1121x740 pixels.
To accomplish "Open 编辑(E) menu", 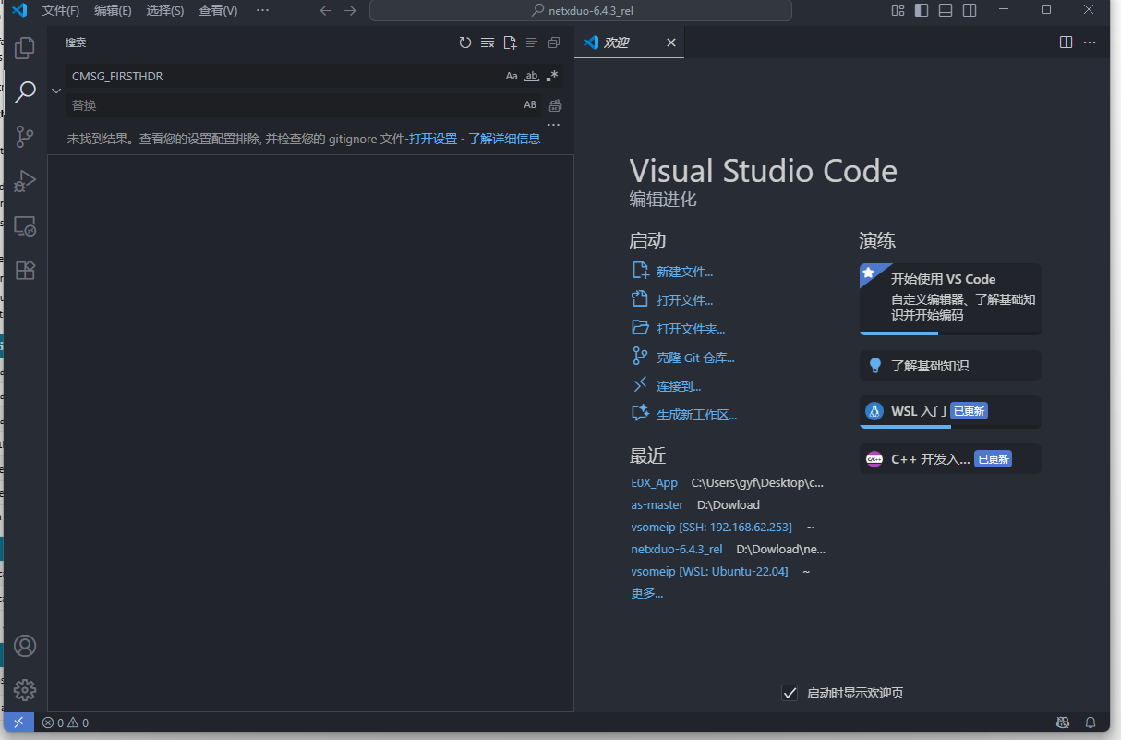I will 113,10.
